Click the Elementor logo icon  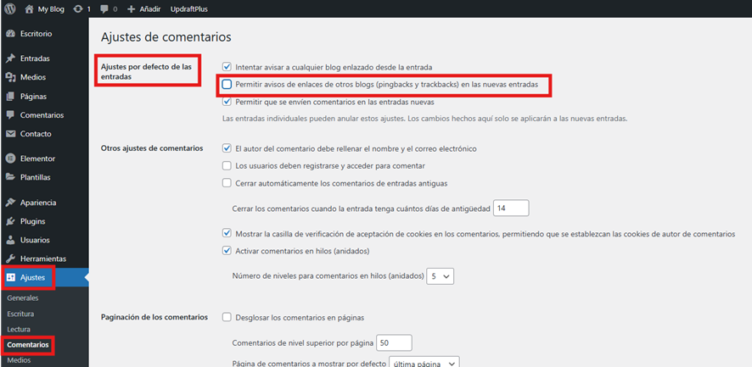point(10,158)
